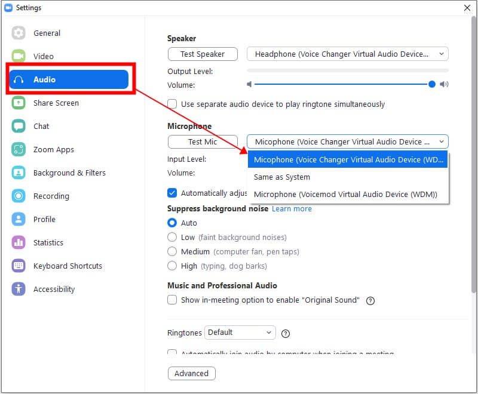Click help icon next to Original Sound
This screenshot has width=478, height=394.
point(370,301)
